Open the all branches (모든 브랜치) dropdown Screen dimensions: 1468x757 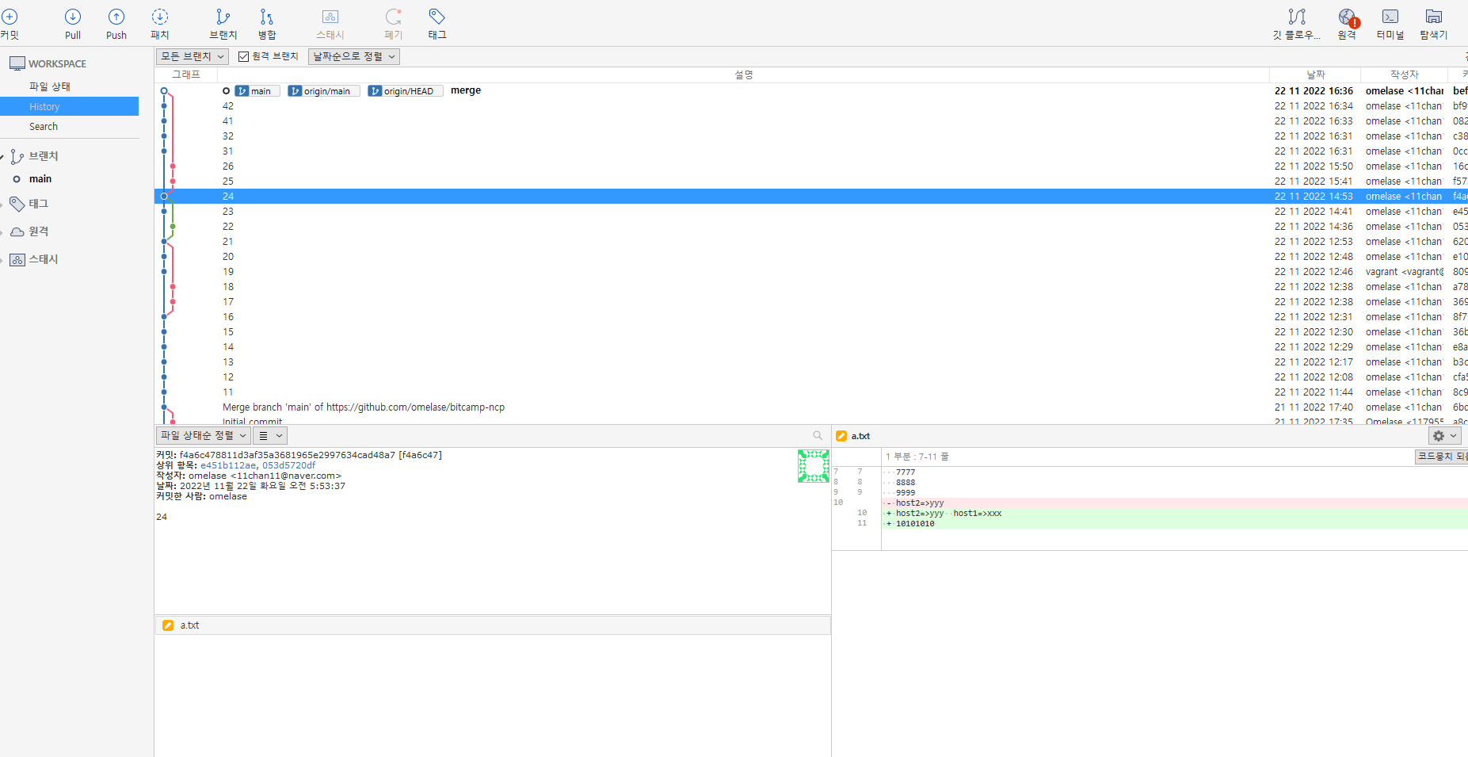pyautogui.click(x=193, y=56)
